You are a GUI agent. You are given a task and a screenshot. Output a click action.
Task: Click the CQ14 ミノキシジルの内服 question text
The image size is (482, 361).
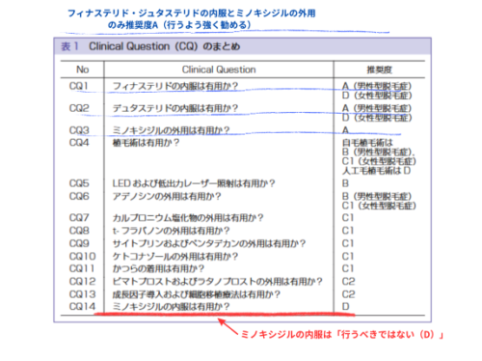click(171, 307)
